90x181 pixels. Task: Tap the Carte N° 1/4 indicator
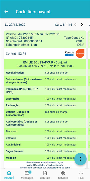point(63,25)
